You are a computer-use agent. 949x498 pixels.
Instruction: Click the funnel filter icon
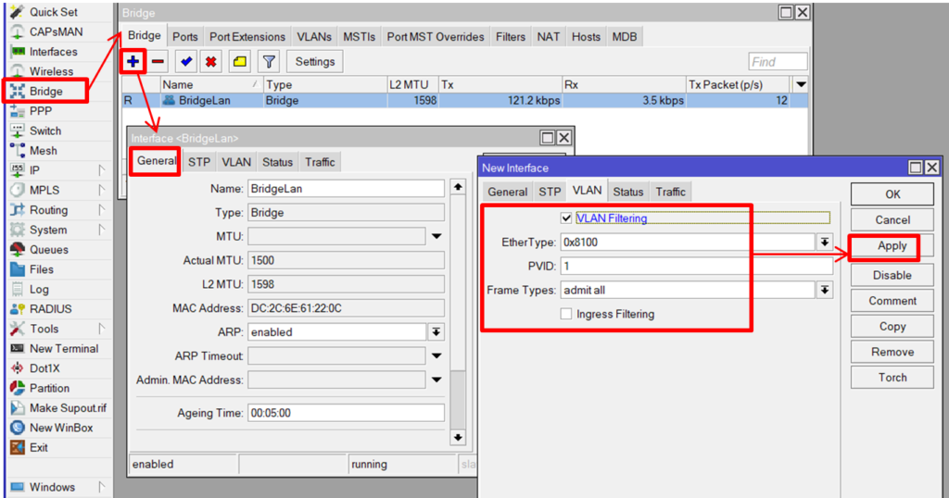point(268,62)
